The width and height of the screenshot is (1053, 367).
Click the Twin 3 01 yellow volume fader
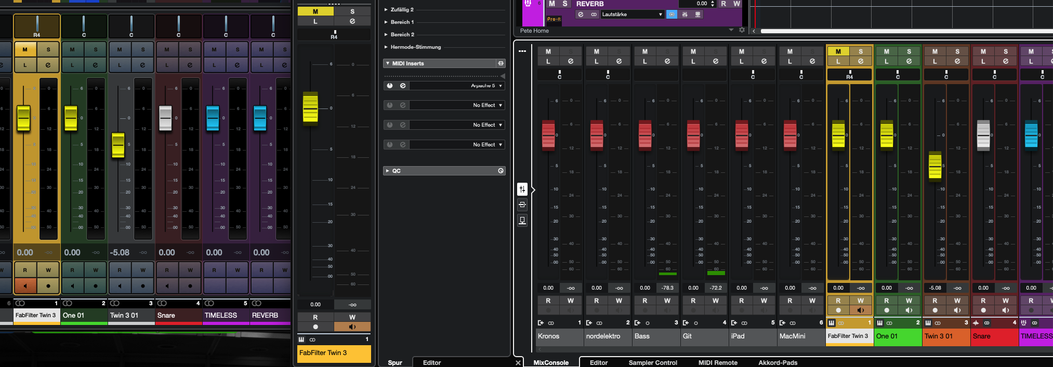coord(934,166)
